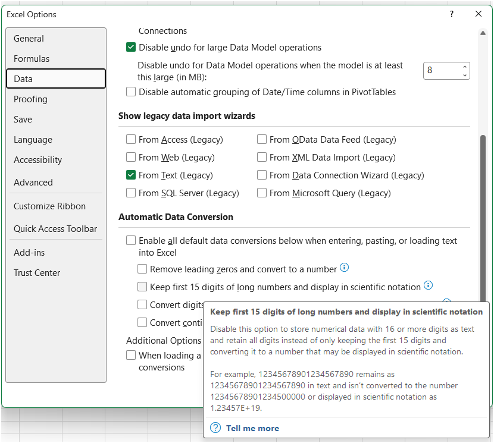
Task: Click the scrollbar up arrow
Action: tap(483, 33)
